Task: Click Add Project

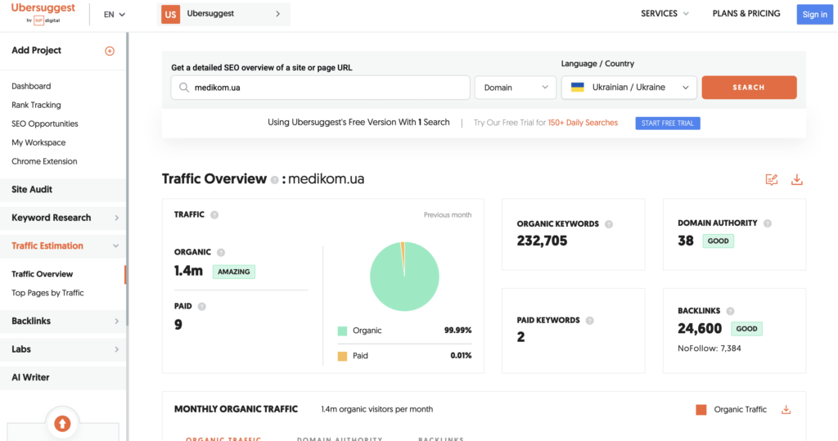Action: pos(36,50)
